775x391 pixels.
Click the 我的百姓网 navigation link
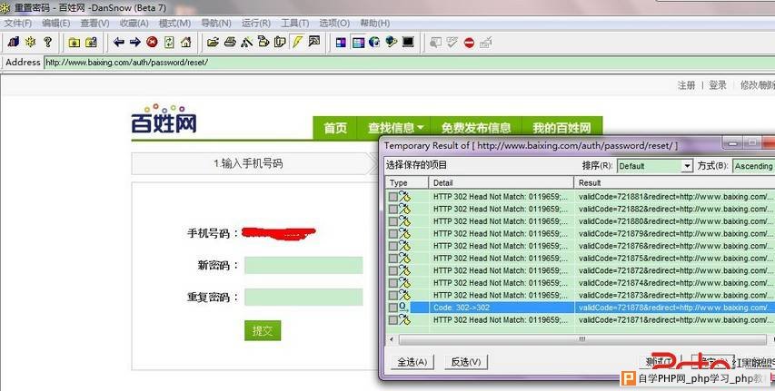pos(561,128)
